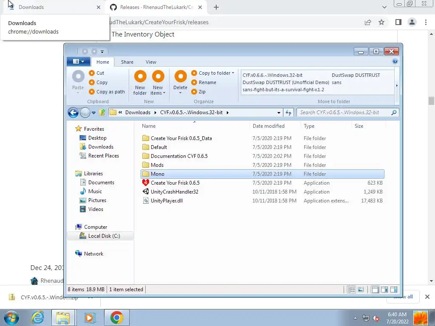The width and height of the screenshot is (435, 326).
Task: Select Documentation CYF 0.6.5 folder
Action: [x=175, y=156]
